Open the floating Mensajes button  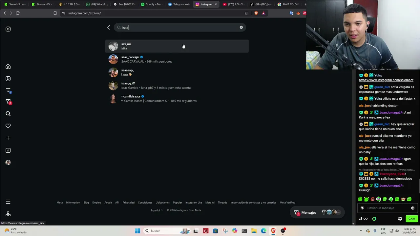click(317, 212)
